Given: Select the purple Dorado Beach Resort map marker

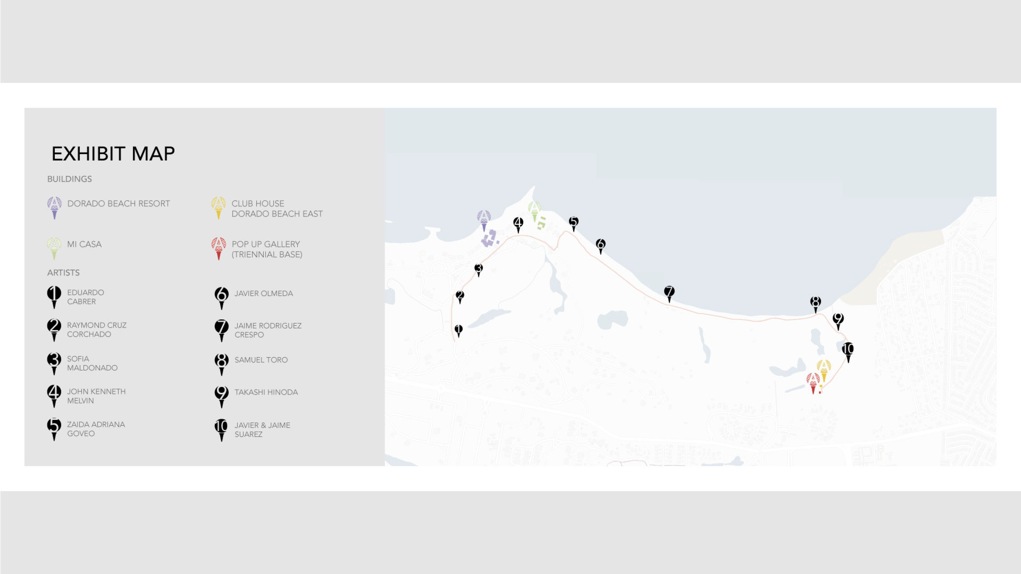Looking at the screenshot, I should coord(484,219).
